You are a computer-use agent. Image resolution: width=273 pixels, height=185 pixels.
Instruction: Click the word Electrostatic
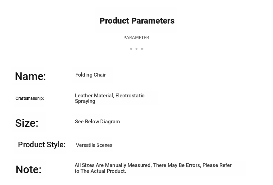(130, 96)
